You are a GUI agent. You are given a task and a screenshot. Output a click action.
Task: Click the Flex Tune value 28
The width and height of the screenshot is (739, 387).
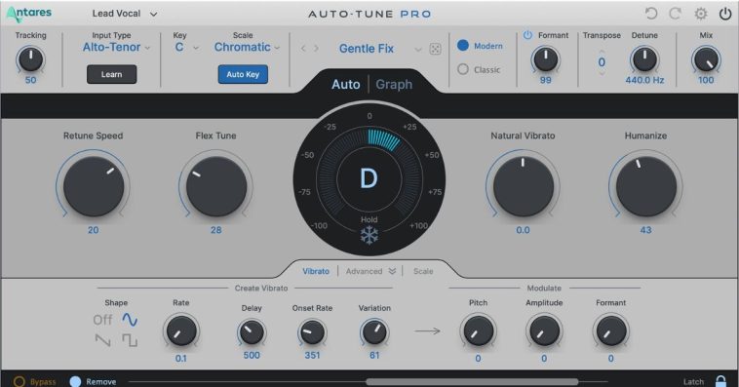215,230
